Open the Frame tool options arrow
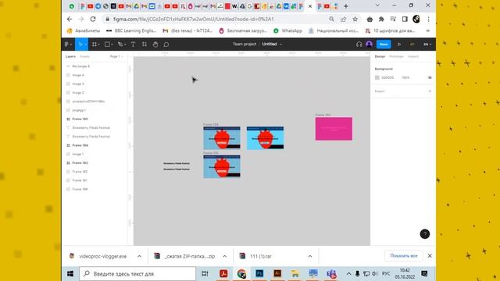This screenshot has width=500, height=281. pyautogui.click(x=99, y=44)
